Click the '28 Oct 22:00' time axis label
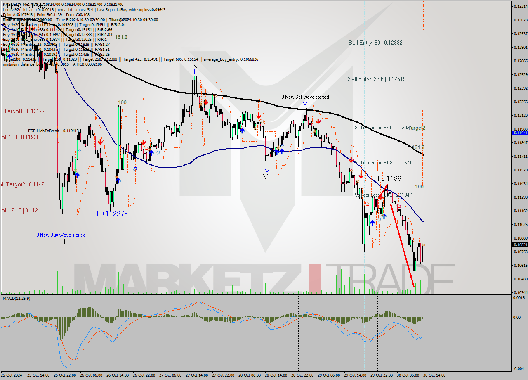528x380 pixels. (x=302, y=375)
